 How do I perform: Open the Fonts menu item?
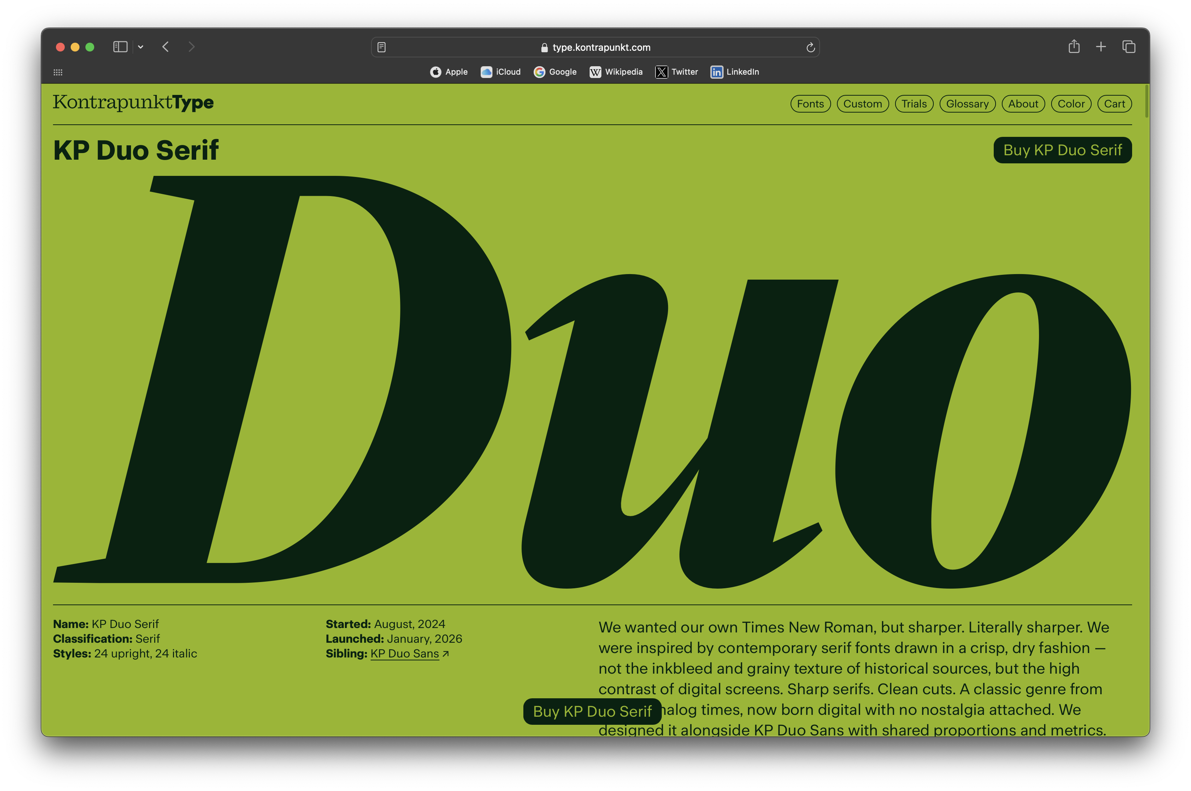(810, 104)
